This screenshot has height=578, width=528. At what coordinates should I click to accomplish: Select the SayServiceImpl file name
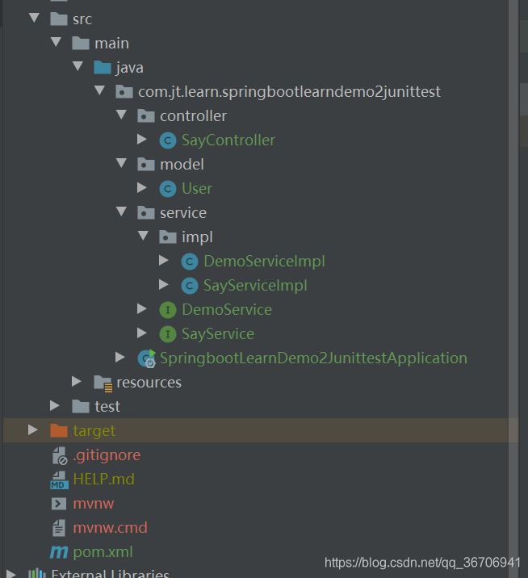point(255,286)
